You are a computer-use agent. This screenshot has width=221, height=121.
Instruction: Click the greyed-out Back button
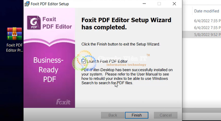(112, 115)
